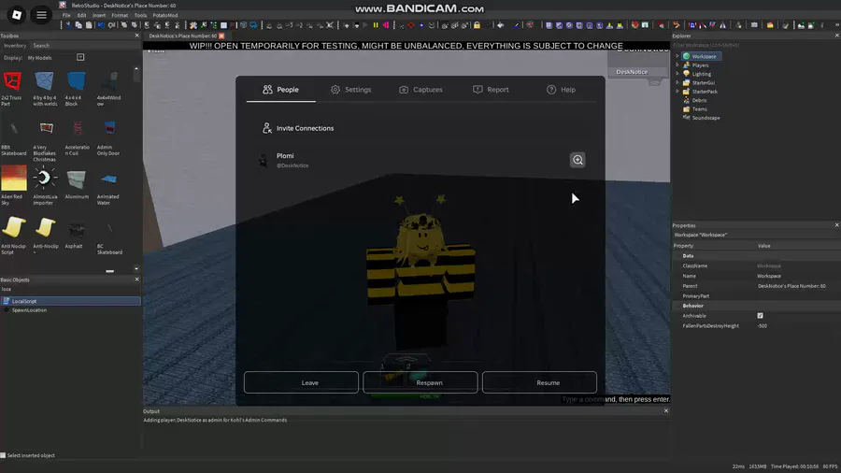This screenshot has height=473, width=841.
Task: Select Lighting in the Explorer tree
Action: (x=701, y=74)
